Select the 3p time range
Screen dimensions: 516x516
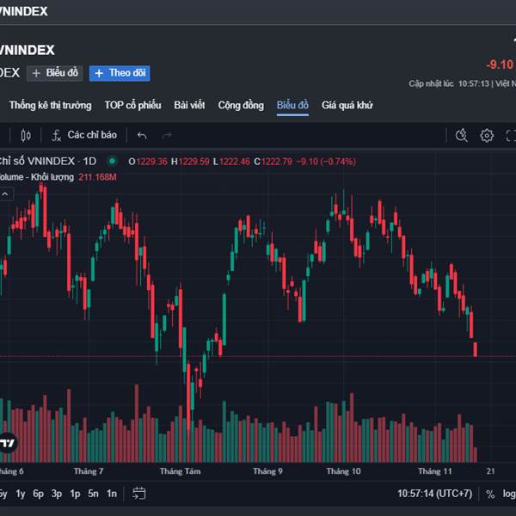(57, 494)
